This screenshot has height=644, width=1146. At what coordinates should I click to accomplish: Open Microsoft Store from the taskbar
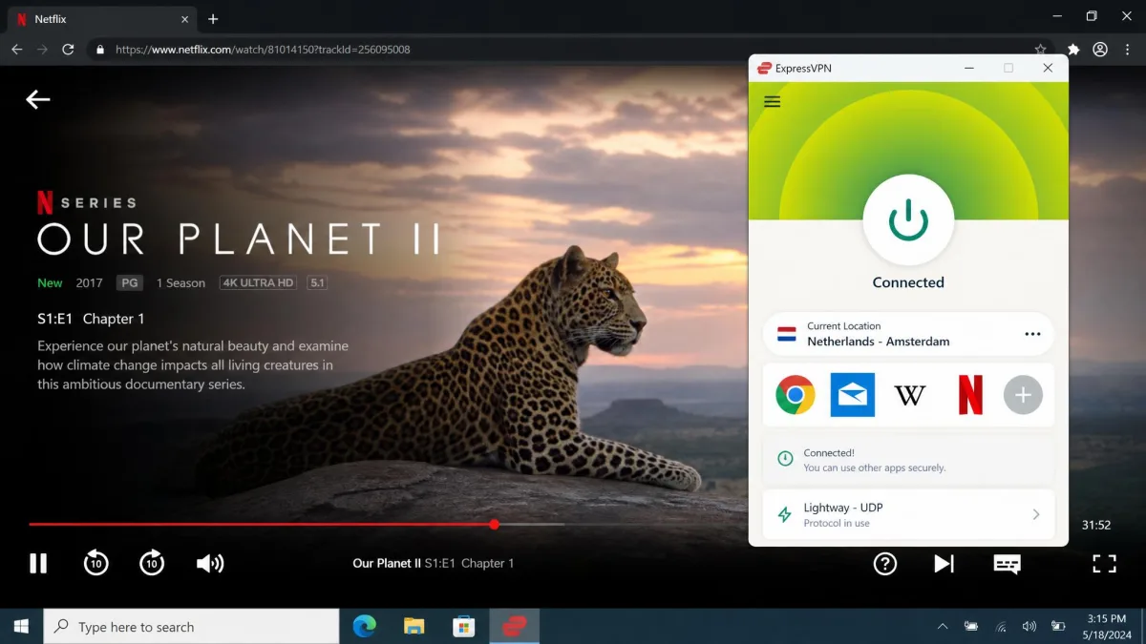pyautogui.click(x=464, y=627)
